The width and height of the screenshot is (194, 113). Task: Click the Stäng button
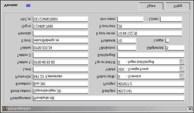(x=178, y=6)
